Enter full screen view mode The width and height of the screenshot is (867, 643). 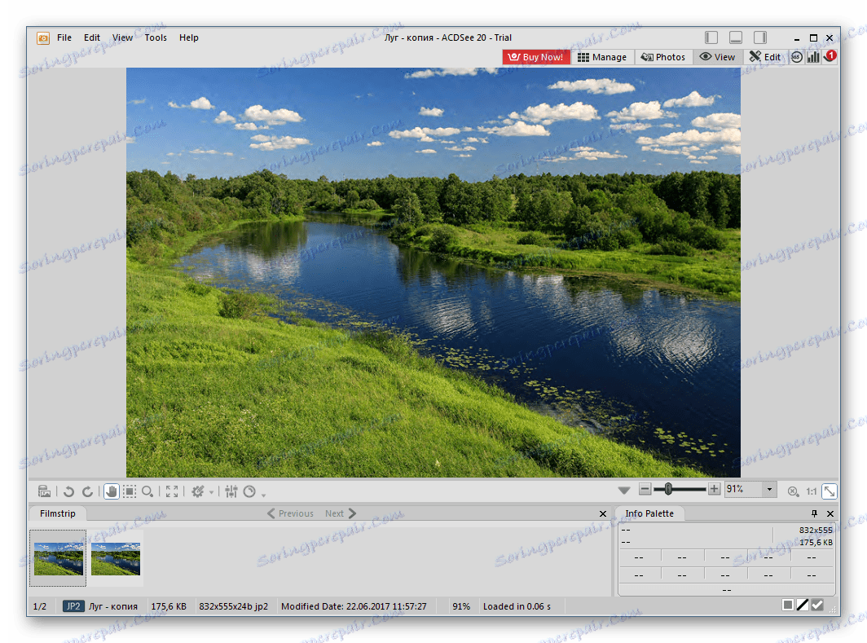click(x=172, y=491)
